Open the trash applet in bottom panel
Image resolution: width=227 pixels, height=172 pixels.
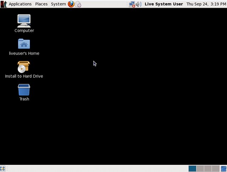[224, 169]
